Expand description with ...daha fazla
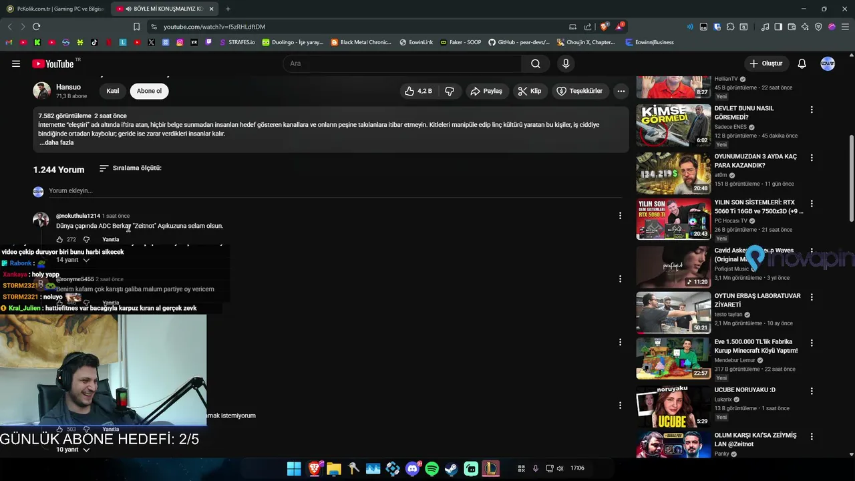Viewport: 855px width, 481px height. click(x=57, y=142)
